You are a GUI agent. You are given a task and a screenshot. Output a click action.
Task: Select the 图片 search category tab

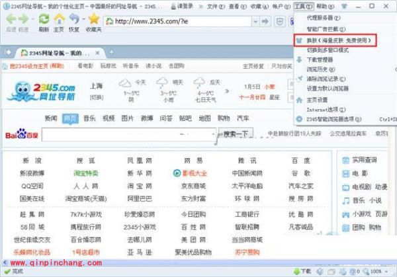pos(127,118)
